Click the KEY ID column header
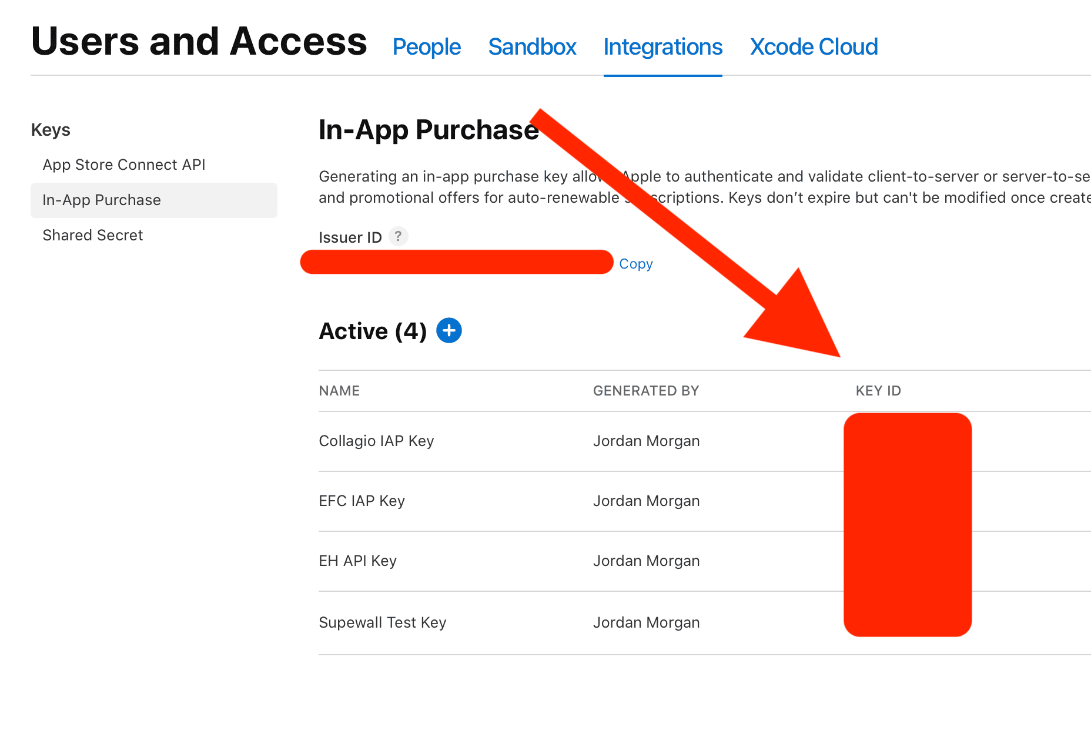1091x744 pixels. (878, 391)
